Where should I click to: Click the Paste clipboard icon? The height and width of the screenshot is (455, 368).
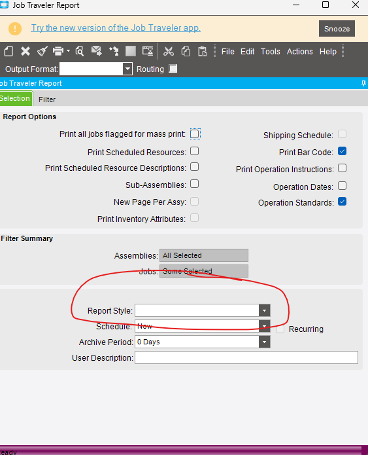(x=202, y=51)
